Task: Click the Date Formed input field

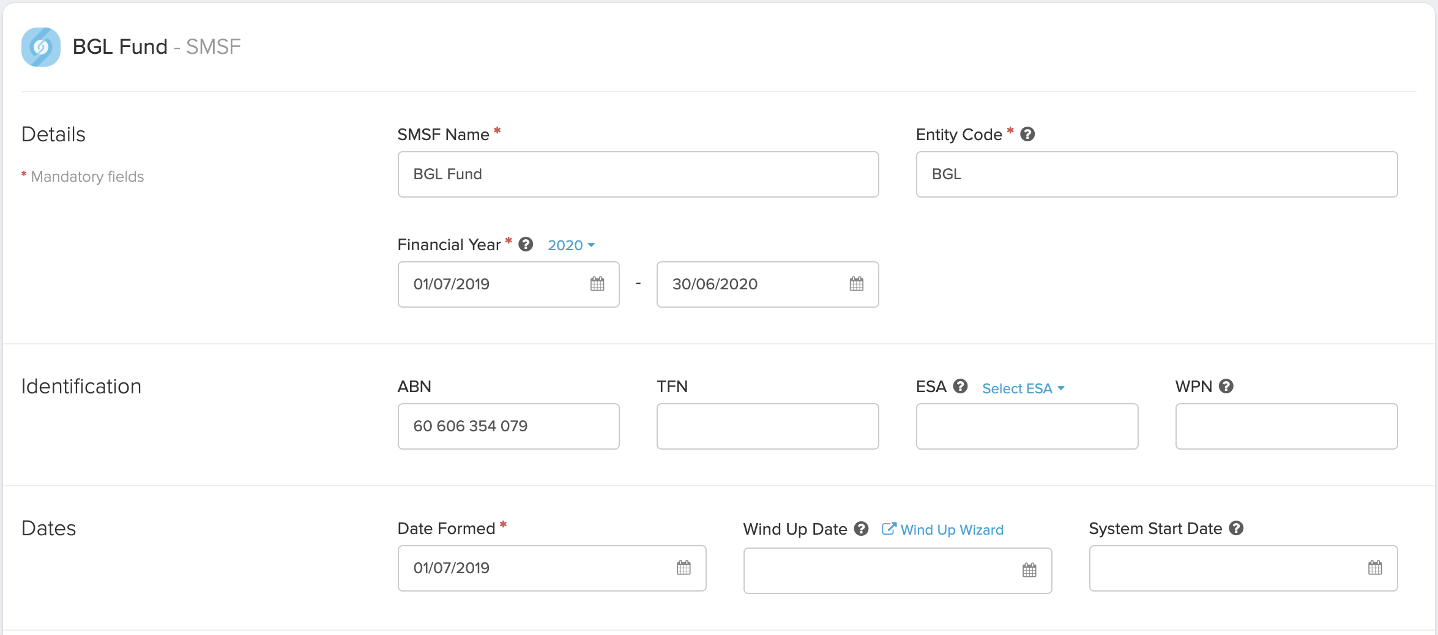Action: (x=552, y=568)
